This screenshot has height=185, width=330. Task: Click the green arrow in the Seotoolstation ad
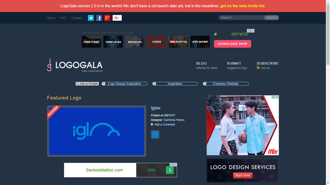(170, 170)
